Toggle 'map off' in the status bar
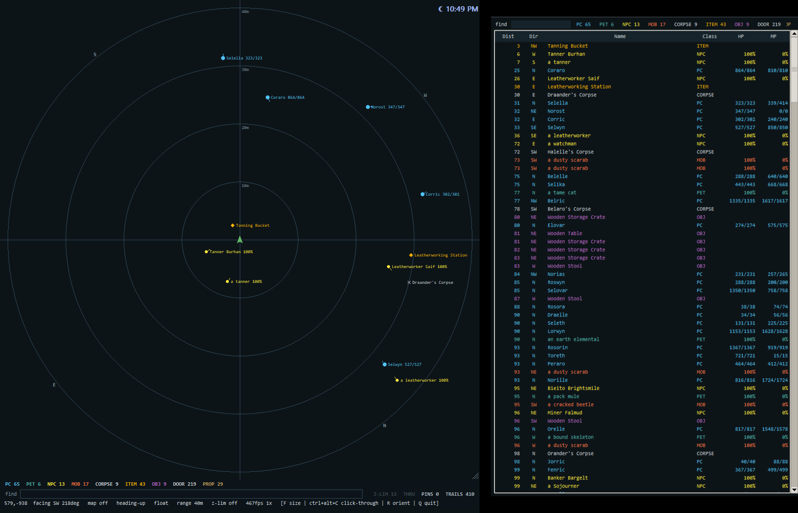The height and width of the screenshot is (513, 798). 98,503
